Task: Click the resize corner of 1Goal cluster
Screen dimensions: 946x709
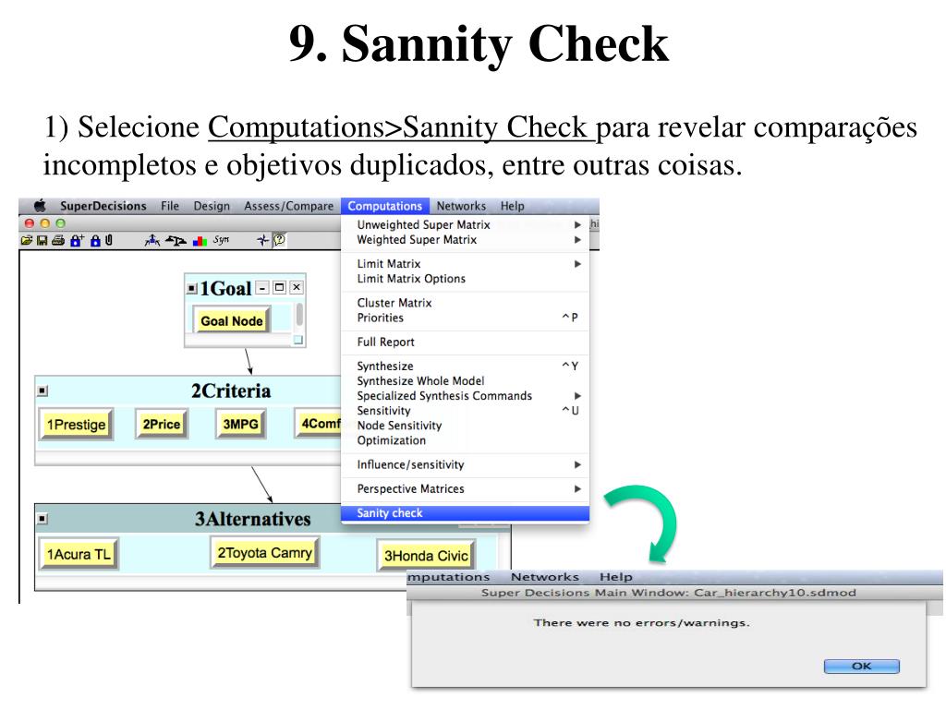Action: pos(298,340)
